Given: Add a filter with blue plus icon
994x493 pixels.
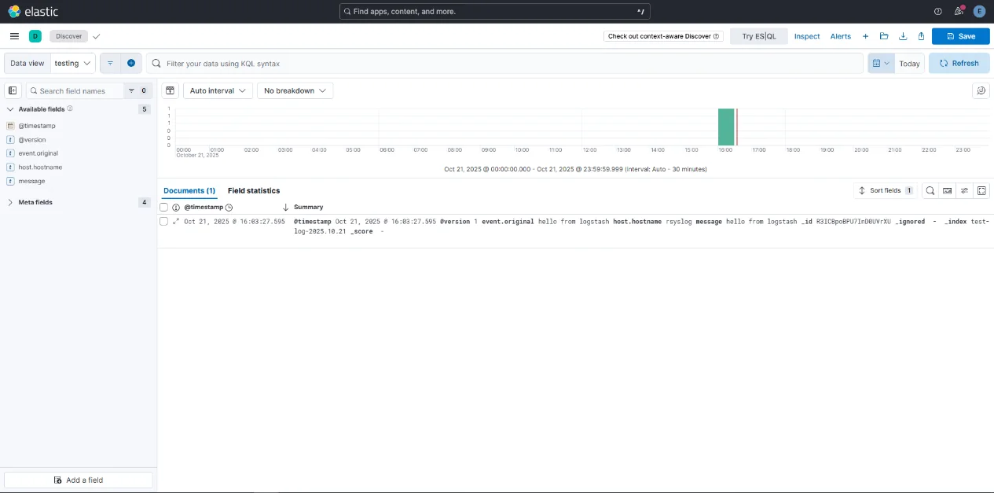Looking at the screenshot, I should point(131,63).
